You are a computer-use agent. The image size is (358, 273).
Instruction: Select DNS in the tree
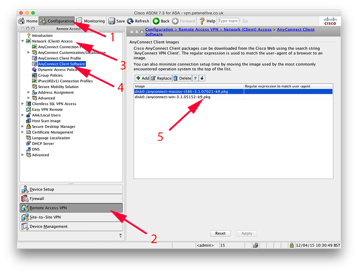pyautogui.click(x=35, y=149)
